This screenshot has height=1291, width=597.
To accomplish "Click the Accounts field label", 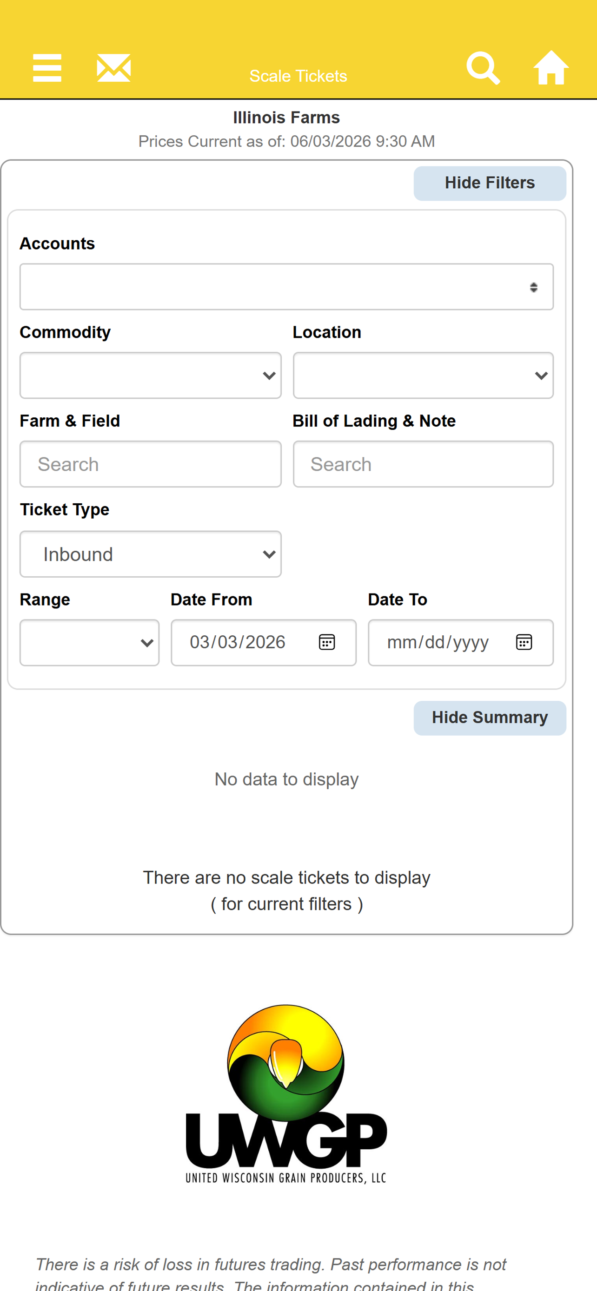I will (57, 244).
